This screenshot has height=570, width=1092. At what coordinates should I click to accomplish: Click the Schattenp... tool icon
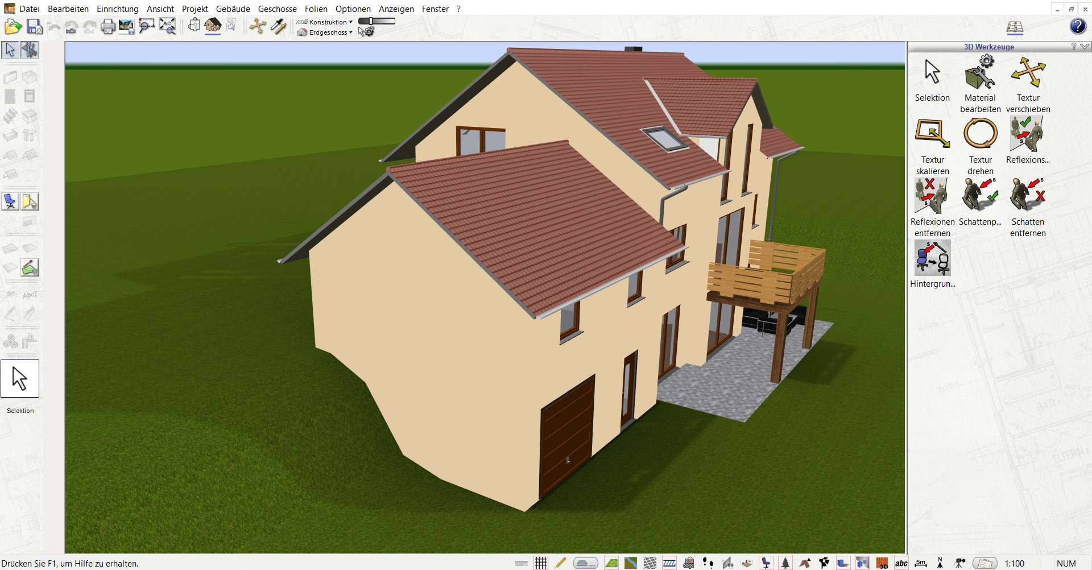click(980, 203)
